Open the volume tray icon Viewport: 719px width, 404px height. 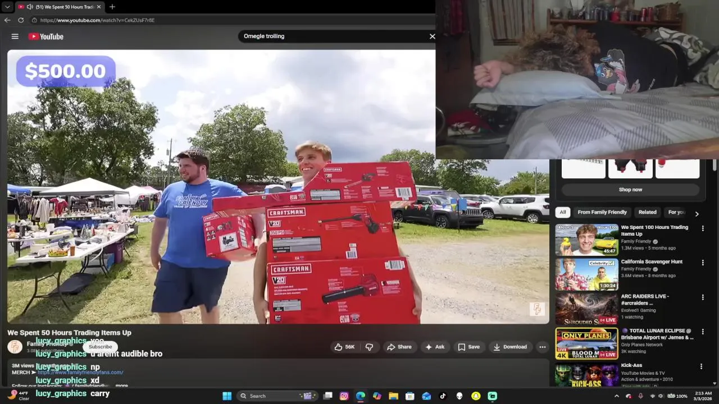[661, 396]
